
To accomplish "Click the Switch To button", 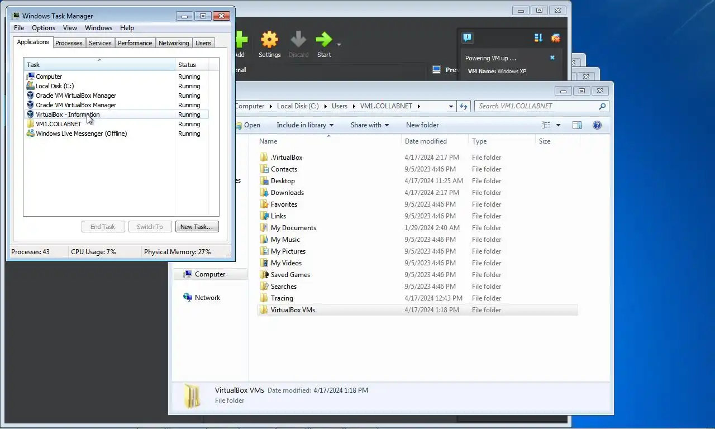I will 150,227.
